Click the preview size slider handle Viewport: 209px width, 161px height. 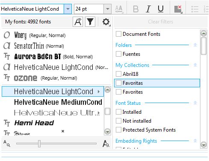[x=39, y=144]
